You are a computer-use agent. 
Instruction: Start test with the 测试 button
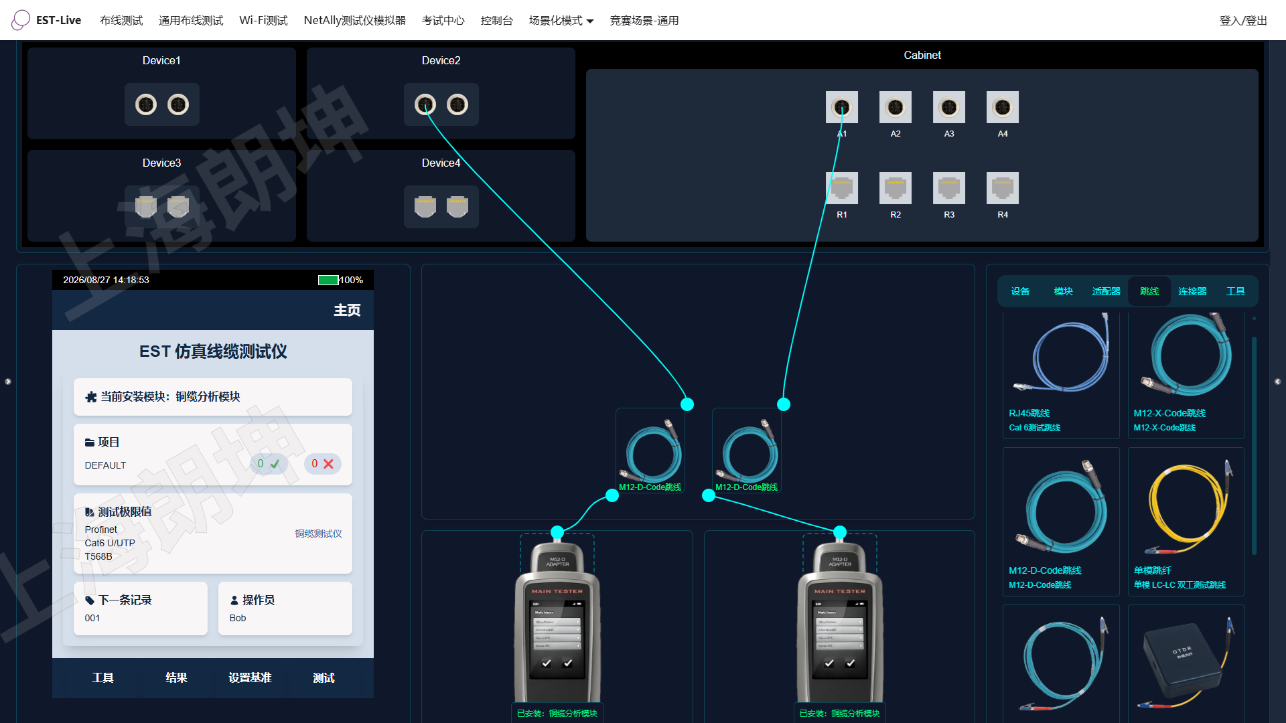click(x=324, y=678)
